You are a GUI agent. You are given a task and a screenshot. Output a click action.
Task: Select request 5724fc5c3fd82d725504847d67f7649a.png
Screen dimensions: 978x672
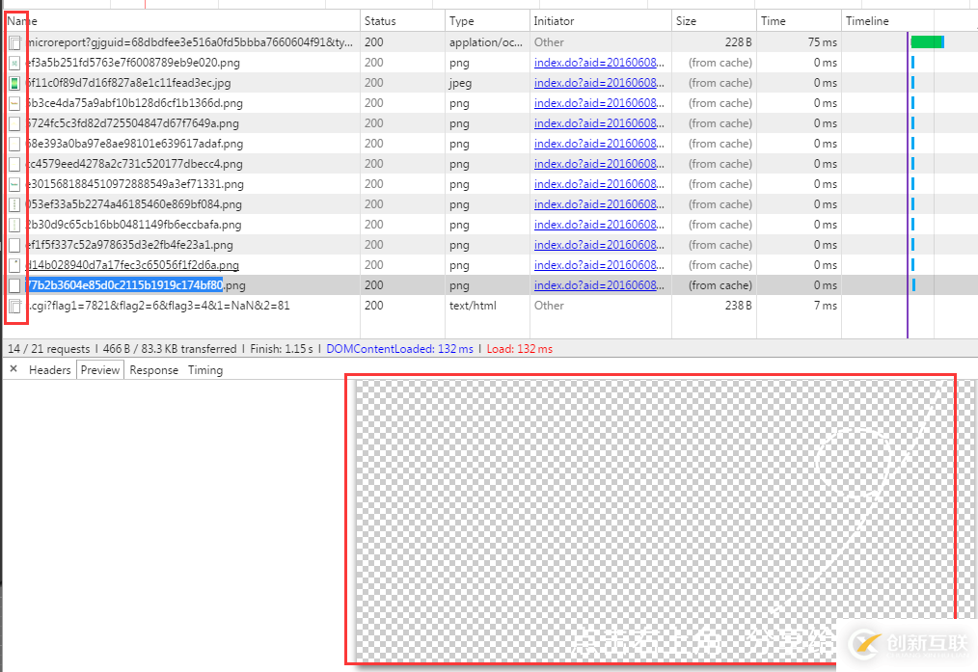tap(133, 123)
